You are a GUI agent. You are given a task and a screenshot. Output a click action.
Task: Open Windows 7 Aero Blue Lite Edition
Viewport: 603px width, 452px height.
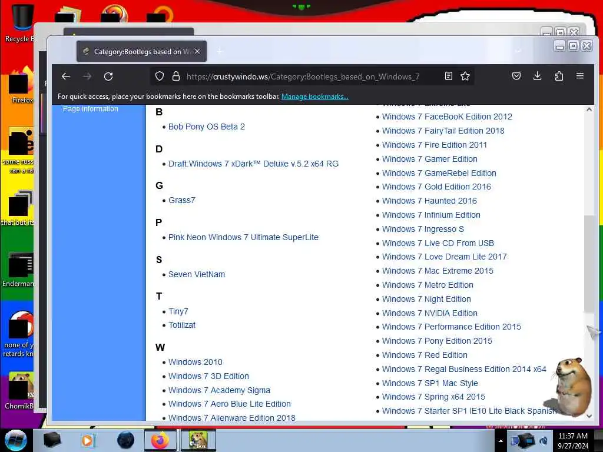(x=230, y=404)
